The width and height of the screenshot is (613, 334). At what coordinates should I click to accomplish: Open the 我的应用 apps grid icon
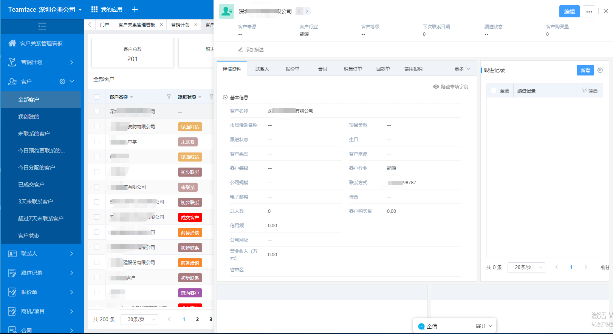tap(94, 9)
